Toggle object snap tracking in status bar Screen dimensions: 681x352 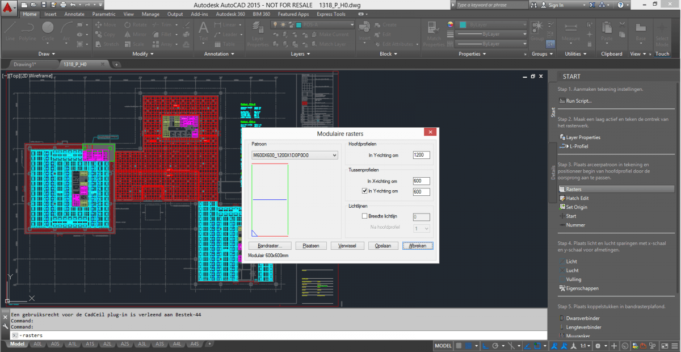click(526, 346)
